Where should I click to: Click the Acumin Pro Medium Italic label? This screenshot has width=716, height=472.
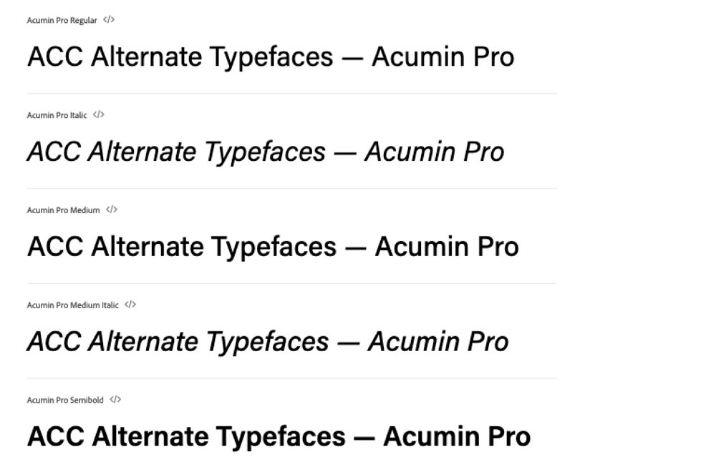[73, 305]
